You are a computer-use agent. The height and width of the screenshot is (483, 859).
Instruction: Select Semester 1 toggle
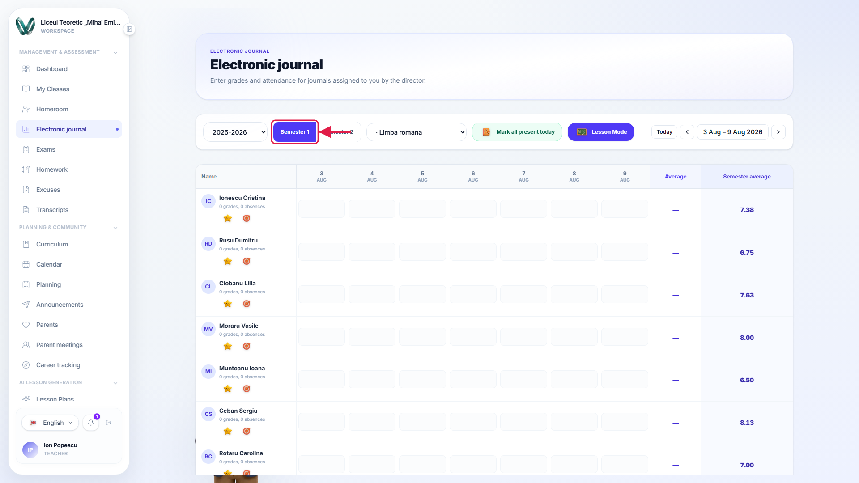pos(295,132)
